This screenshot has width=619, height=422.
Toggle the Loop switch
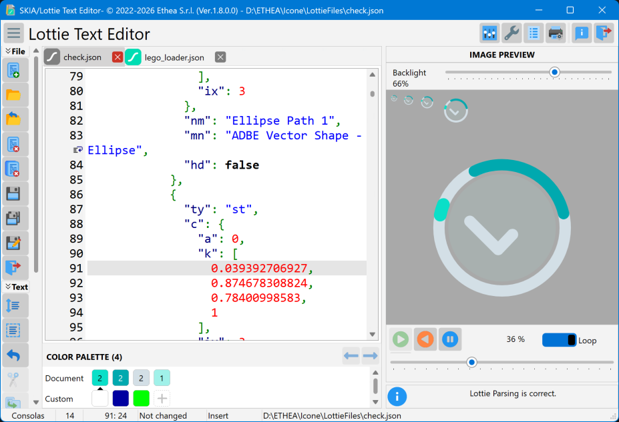(559, 340)
